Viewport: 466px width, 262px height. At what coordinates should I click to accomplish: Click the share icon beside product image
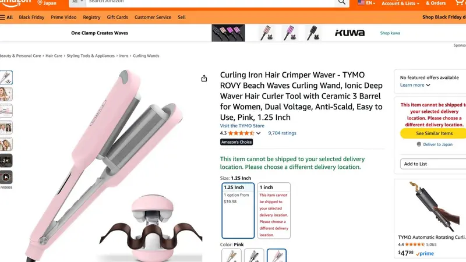(204, 79)
